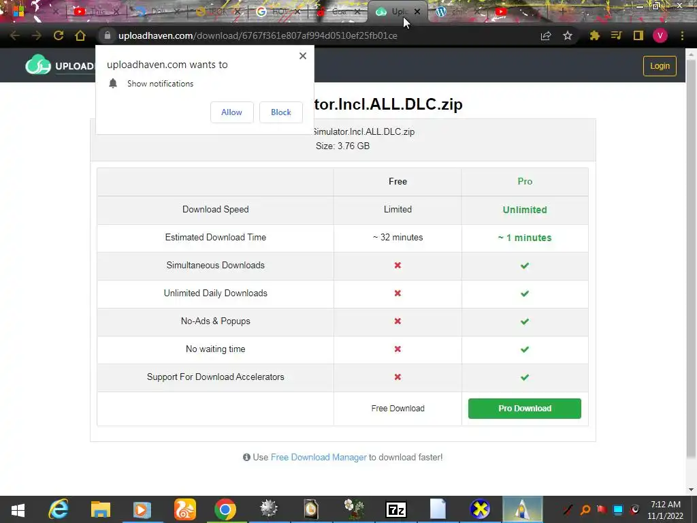Click the green 'Unlimited' download speed text

point(525,210)
